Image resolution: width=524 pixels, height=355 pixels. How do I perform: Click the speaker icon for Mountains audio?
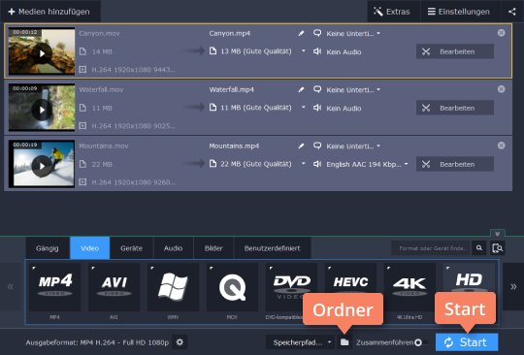pos(317,164)
